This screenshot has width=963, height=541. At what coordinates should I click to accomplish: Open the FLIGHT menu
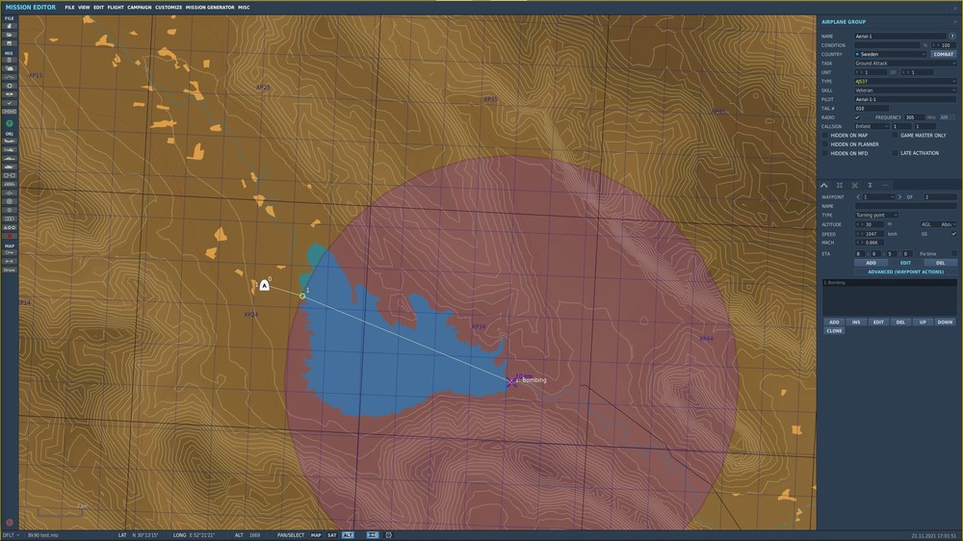click(116, 8)
